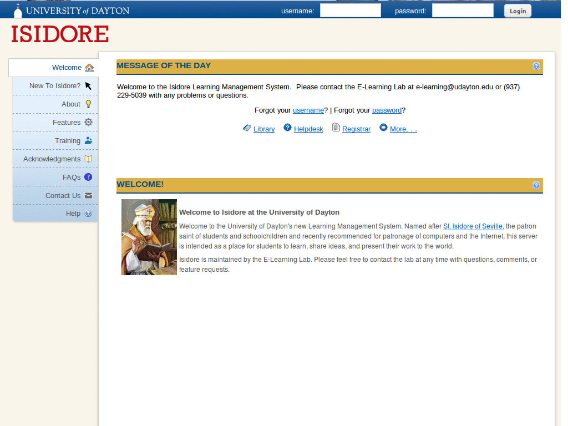568x426 pixels.
Task: Select Acknowledgments in the sidebar
Action: click(55, 159)
